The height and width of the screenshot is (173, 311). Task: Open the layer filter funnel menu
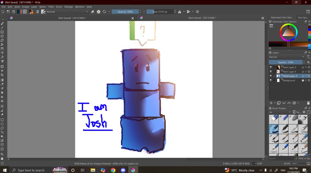pyautogui.click(x=308, y=57)
